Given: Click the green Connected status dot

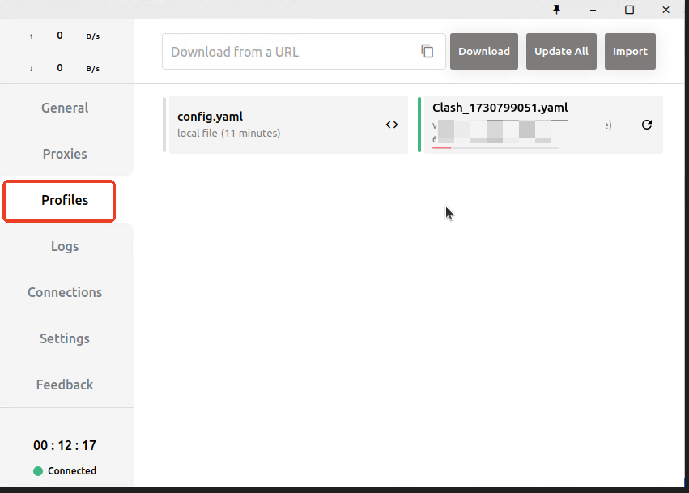Looking at the screenshot, I should [38, 471].
